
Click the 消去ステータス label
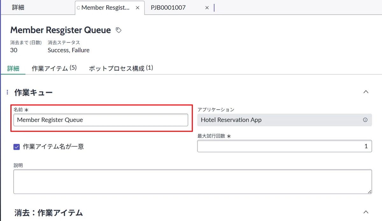coord(64,42)
